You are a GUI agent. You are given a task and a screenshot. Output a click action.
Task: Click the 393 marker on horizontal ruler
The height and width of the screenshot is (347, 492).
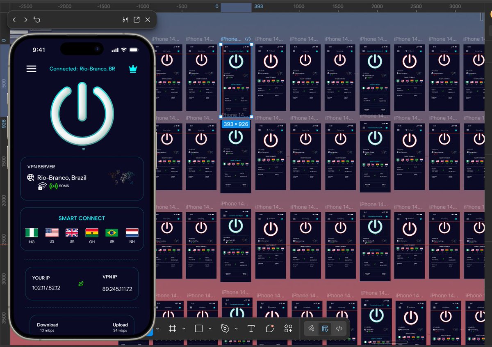[x=259, y=6]
